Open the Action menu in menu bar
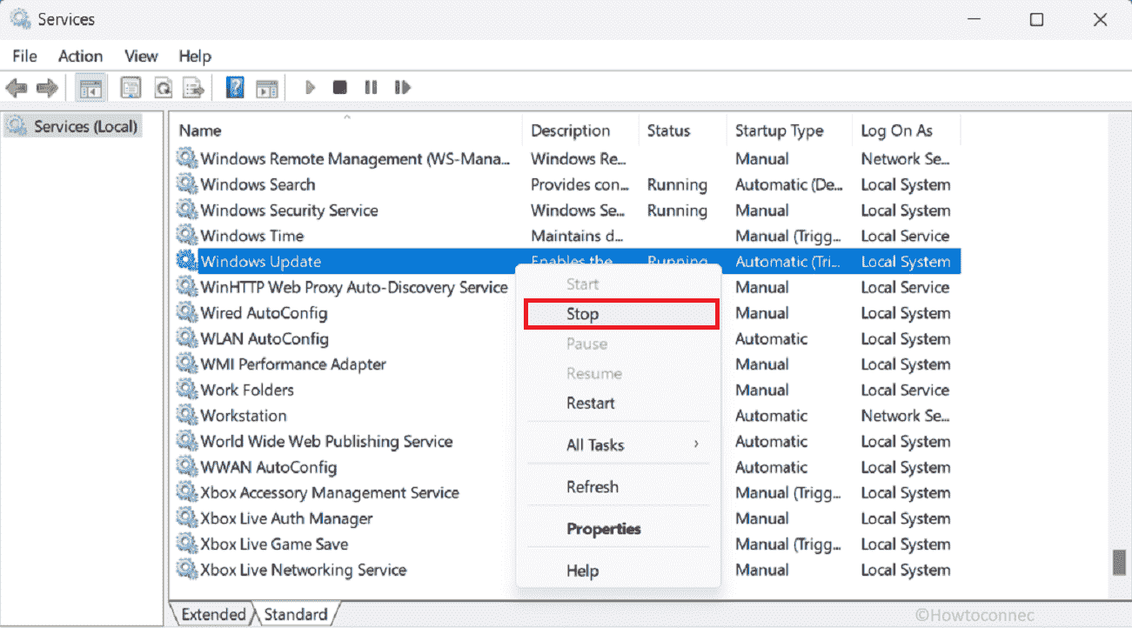The image size is (1132, 628). 80,56
